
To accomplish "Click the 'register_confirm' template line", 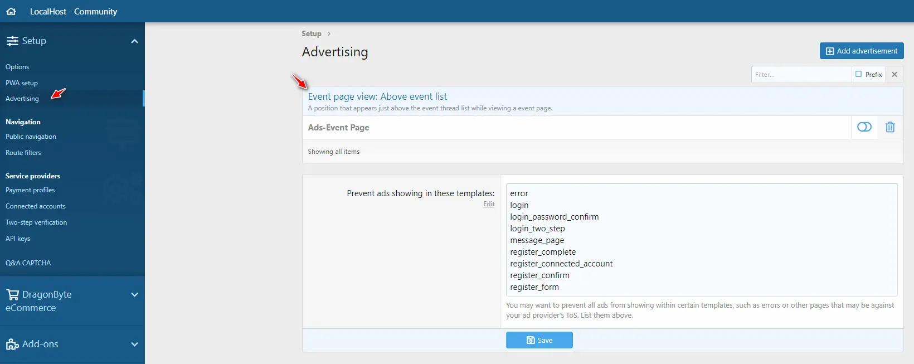I will [539, 275].
